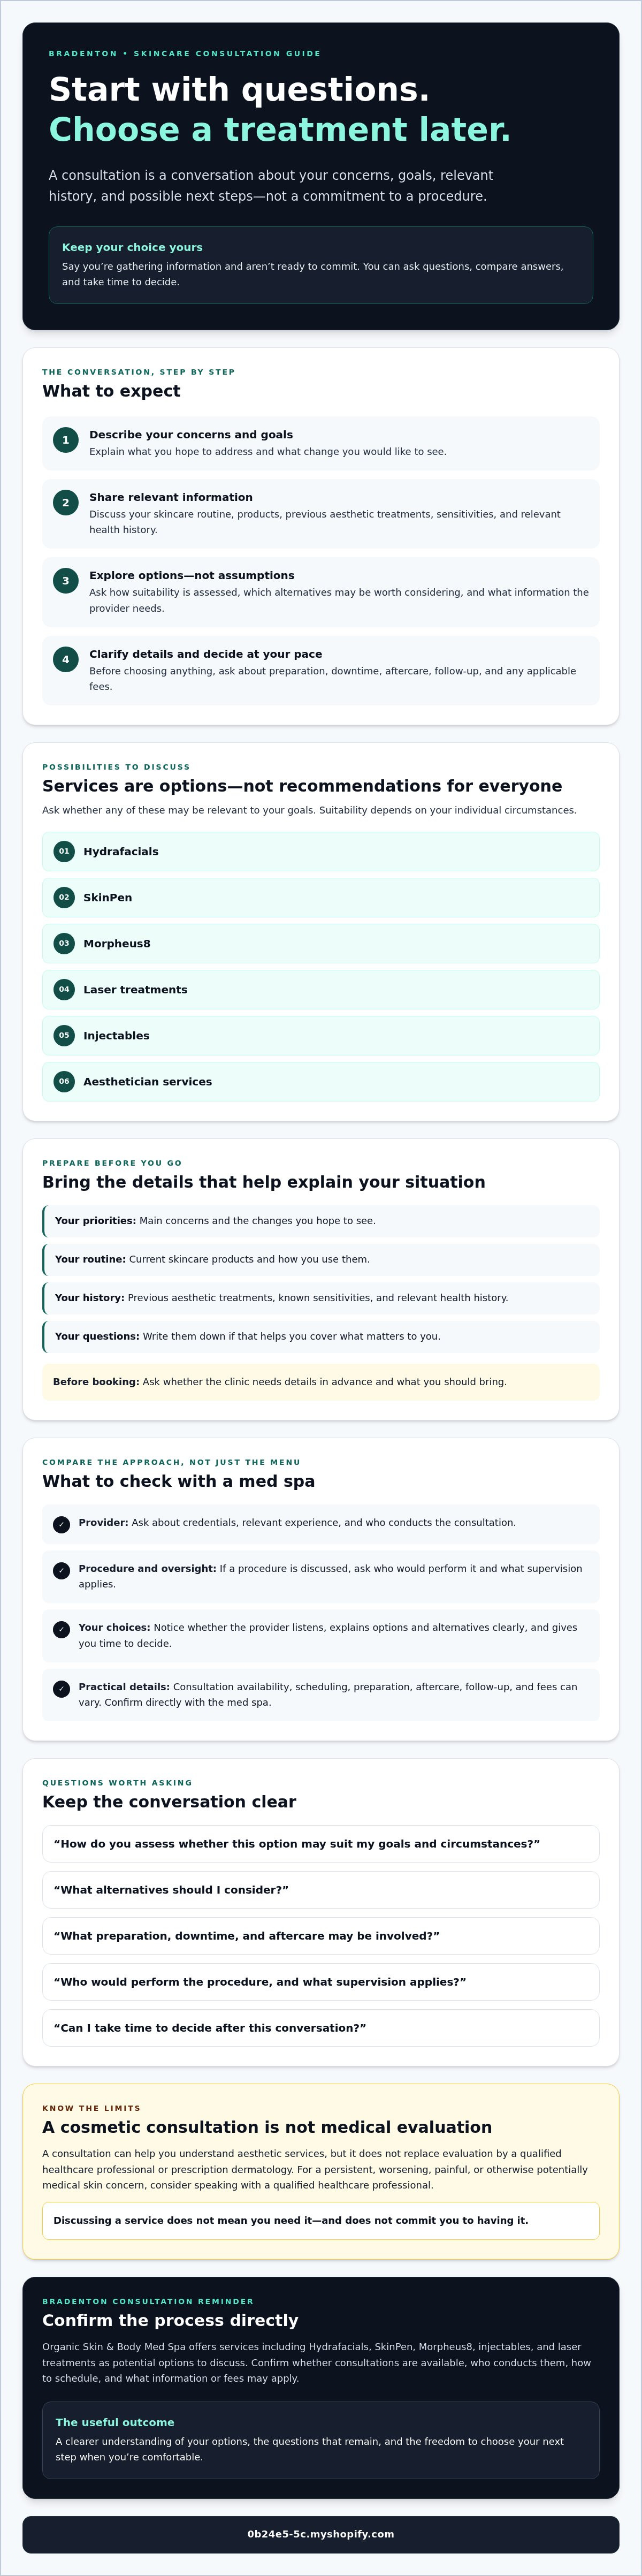Select the 'Your routine' preparation item

[321, 1259]
